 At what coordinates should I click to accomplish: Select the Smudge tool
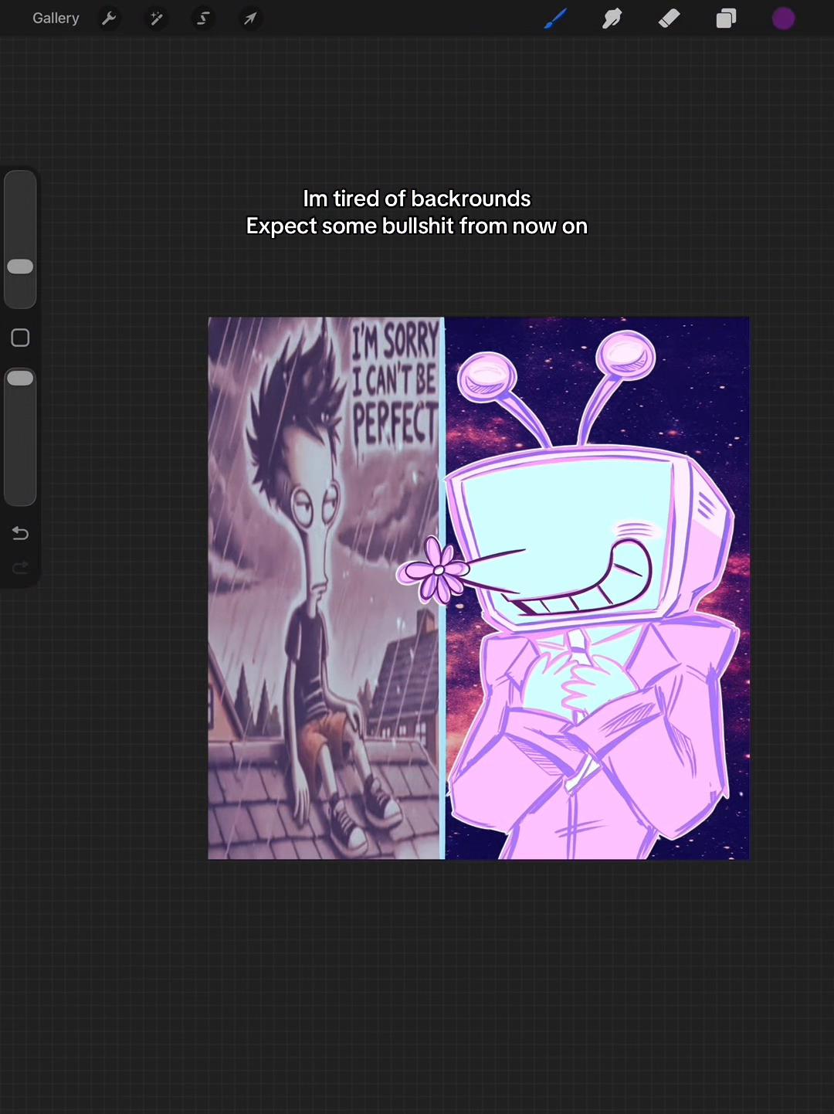(x=612, y=18)
